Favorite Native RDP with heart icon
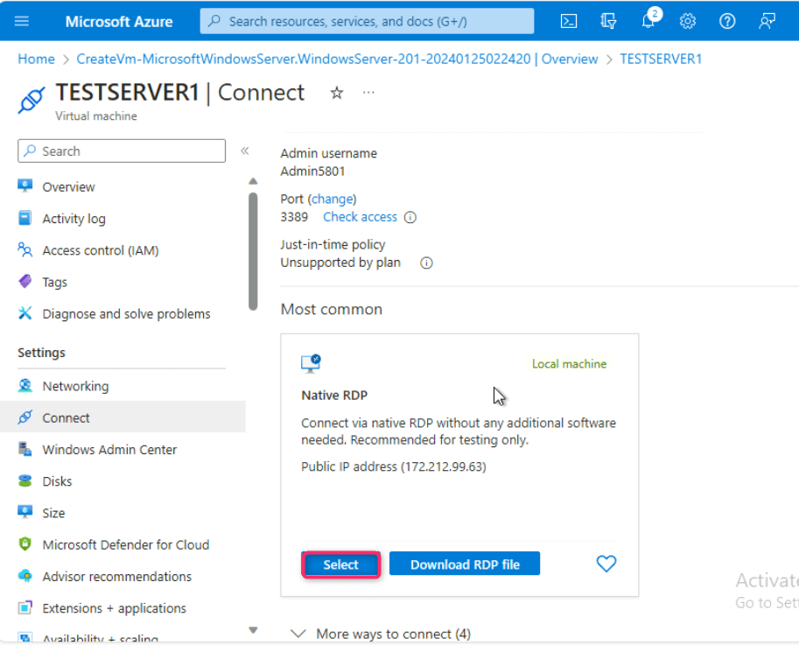The height and width of the screenshot is (645, 799). 606,564
